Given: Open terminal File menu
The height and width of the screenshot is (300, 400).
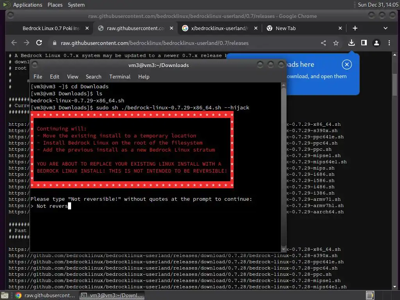Looking at the screenshot, I should click(x=38, y=77).
